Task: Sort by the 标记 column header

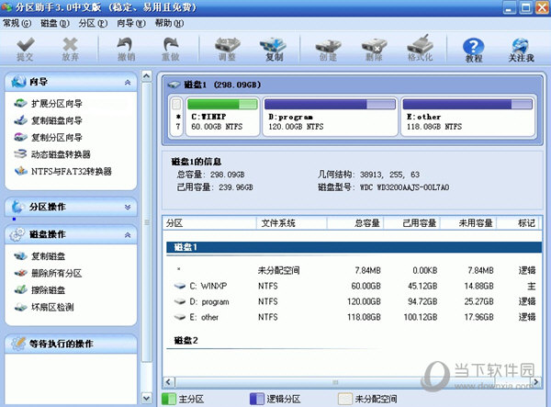Action: click(518, 223)
